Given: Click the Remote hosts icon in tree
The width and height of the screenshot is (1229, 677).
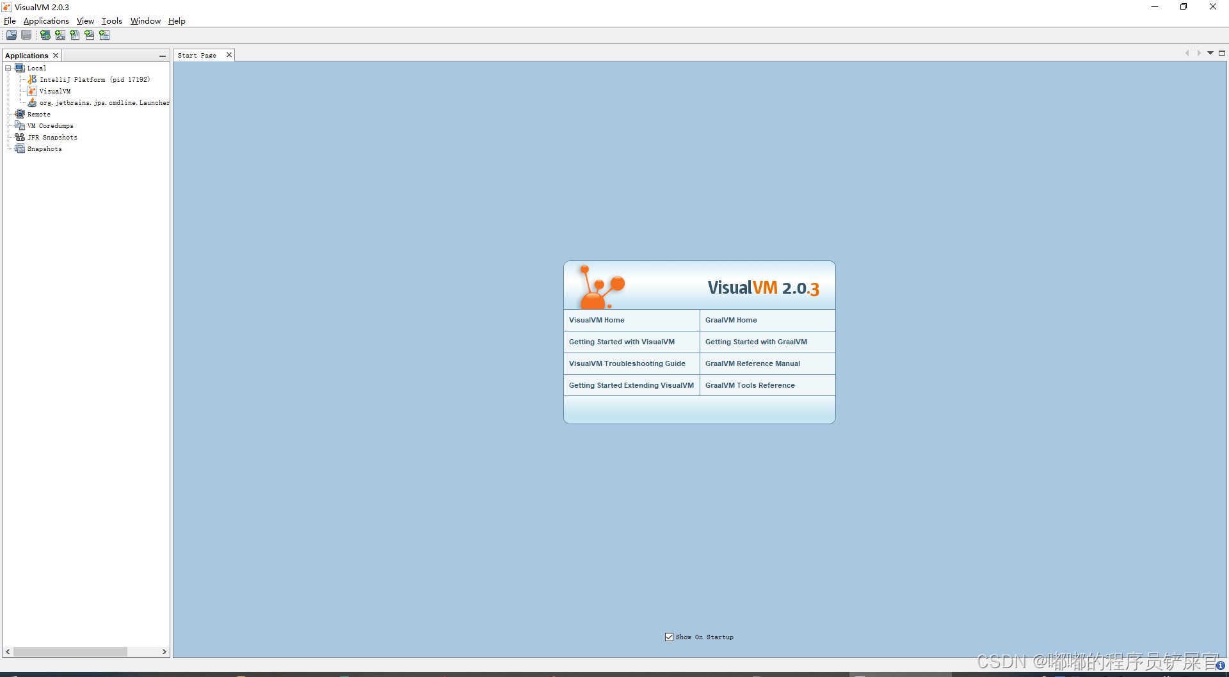Looking at the screenshot, I should [x=20, y=114].
